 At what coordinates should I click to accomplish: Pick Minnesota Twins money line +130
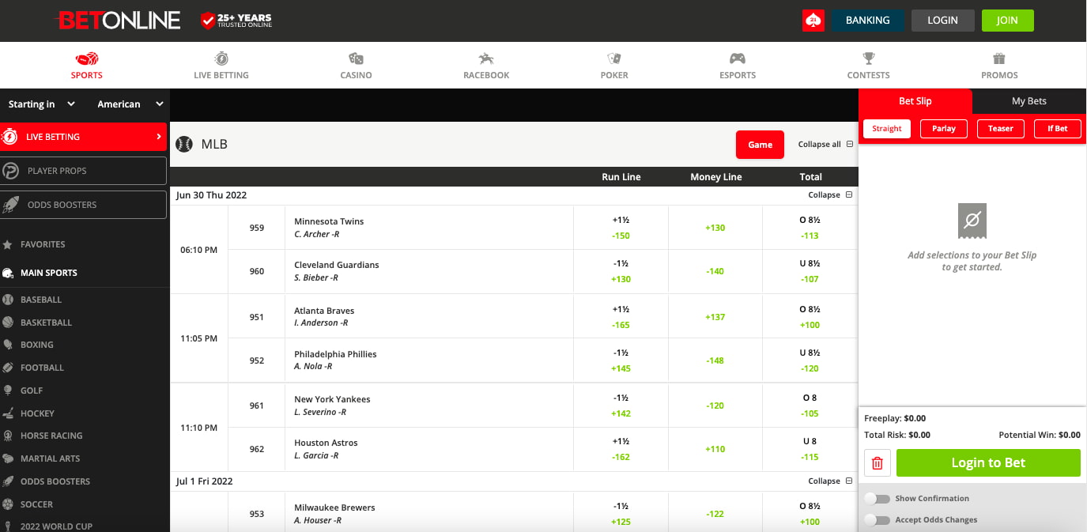pos(715,228)
